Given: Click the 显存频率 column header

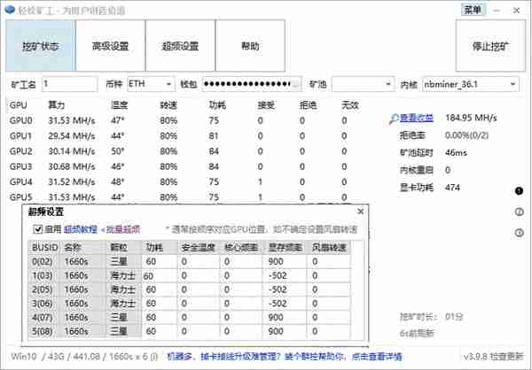Looking at the screenshot, I should (285, 248).
